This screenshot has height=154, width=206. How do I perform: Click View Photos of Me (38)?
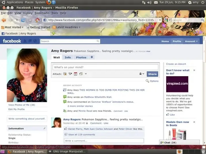tap(22, 105)
